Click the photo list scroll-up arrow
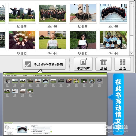 pyautogui.click(x=131, y=4)
